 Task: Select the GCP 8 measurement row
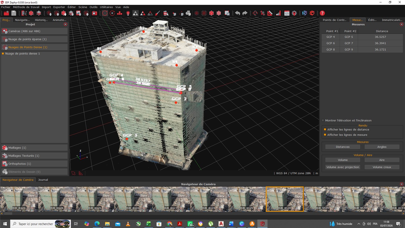tap(362, 49)
